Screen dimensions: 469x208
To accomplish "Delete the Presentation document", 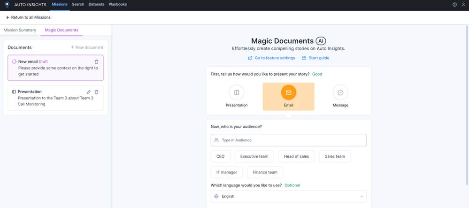I will [96, 92].
